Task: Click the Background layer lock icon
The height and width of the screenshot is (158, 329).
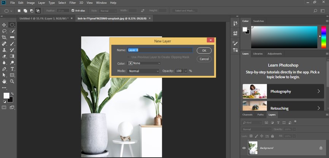Action: (x=321, y=148)
